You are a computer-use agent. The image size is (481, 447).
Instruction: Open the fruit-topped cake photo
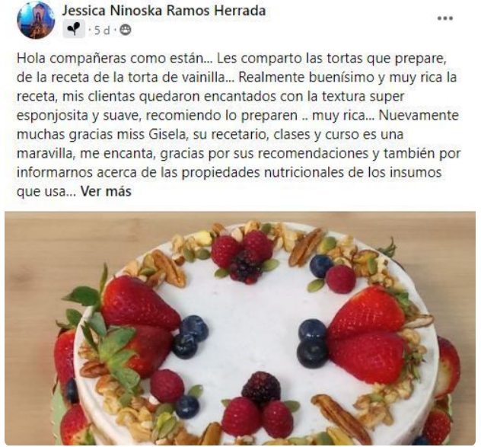(240, 328)
